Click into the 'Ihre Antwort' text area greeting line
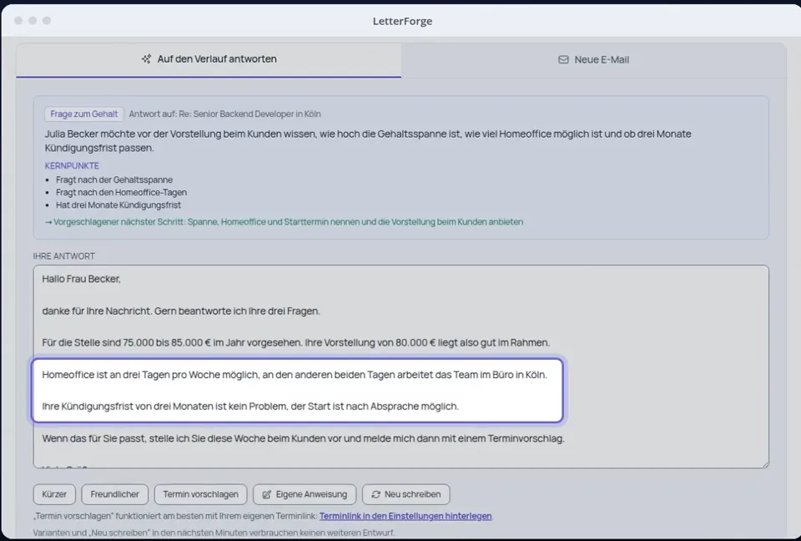The image size is (801, 541). coord(81,279)
